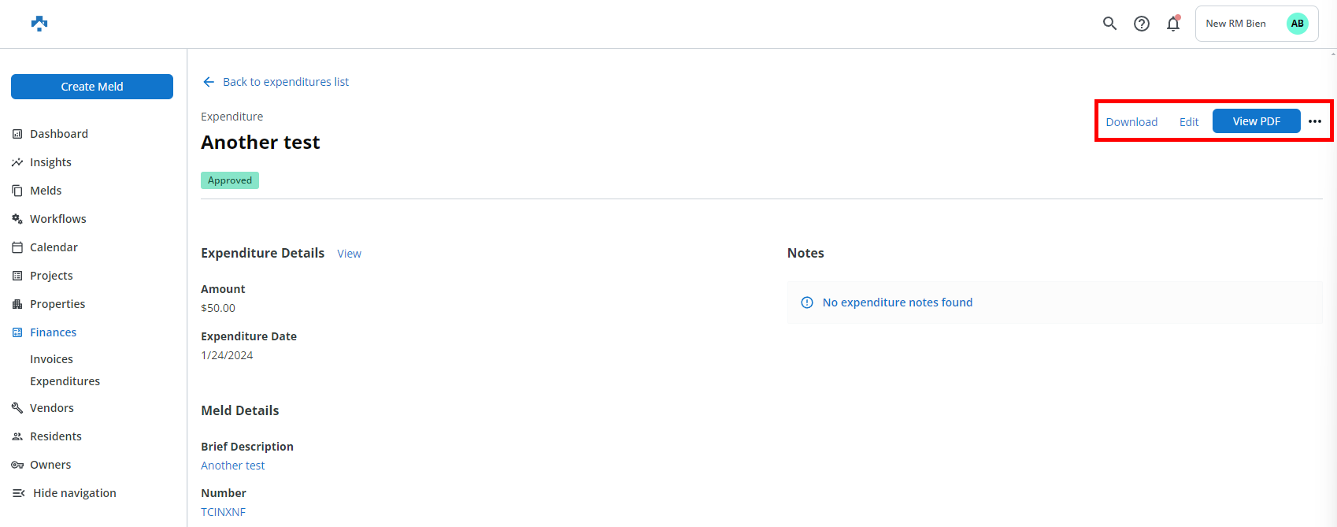Image resolution: width=1337 pixels, height=527 pixels.
Task: Click the Create Meld button
Action: coord(92,87)
